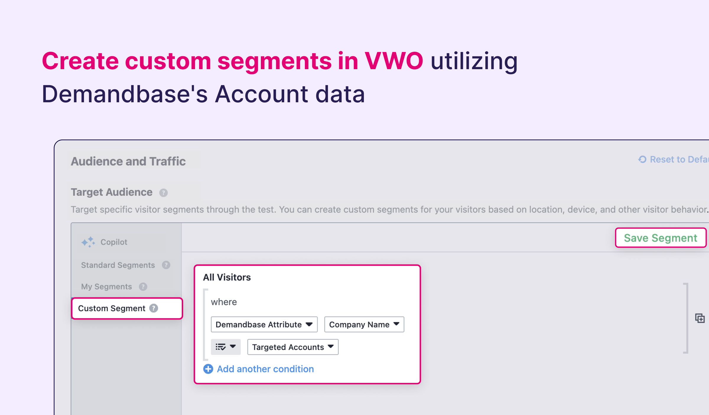Open the Targeted Accounts dropdown
The height and width of the screenshot is (415, 709).
point(293,347)
